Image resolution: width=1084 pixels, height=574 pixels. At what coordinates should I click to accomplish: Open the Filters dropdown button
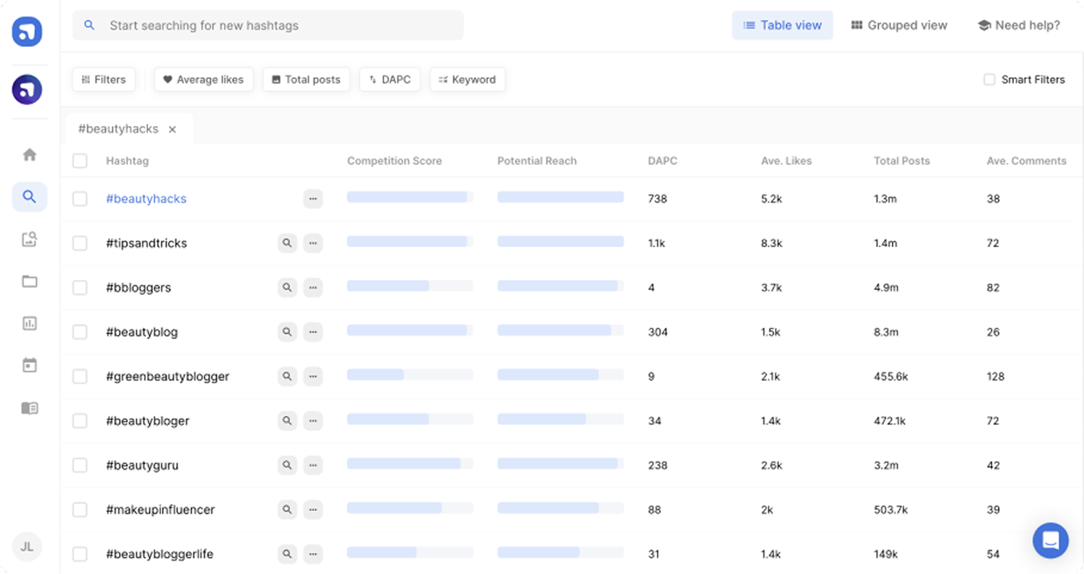tap(104, 80)
